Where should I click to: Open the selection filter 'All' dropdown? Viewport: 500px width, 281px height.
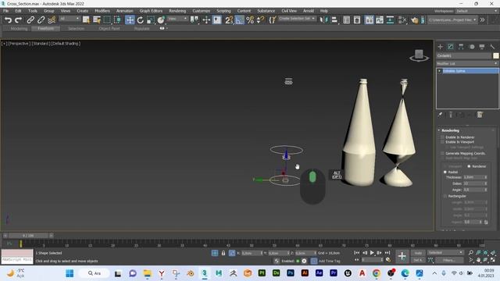(70, 19)
